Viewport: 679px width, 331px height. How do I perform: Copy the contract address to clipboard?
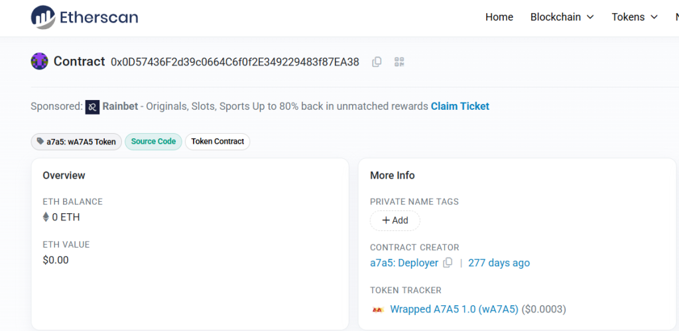(377, 62)
